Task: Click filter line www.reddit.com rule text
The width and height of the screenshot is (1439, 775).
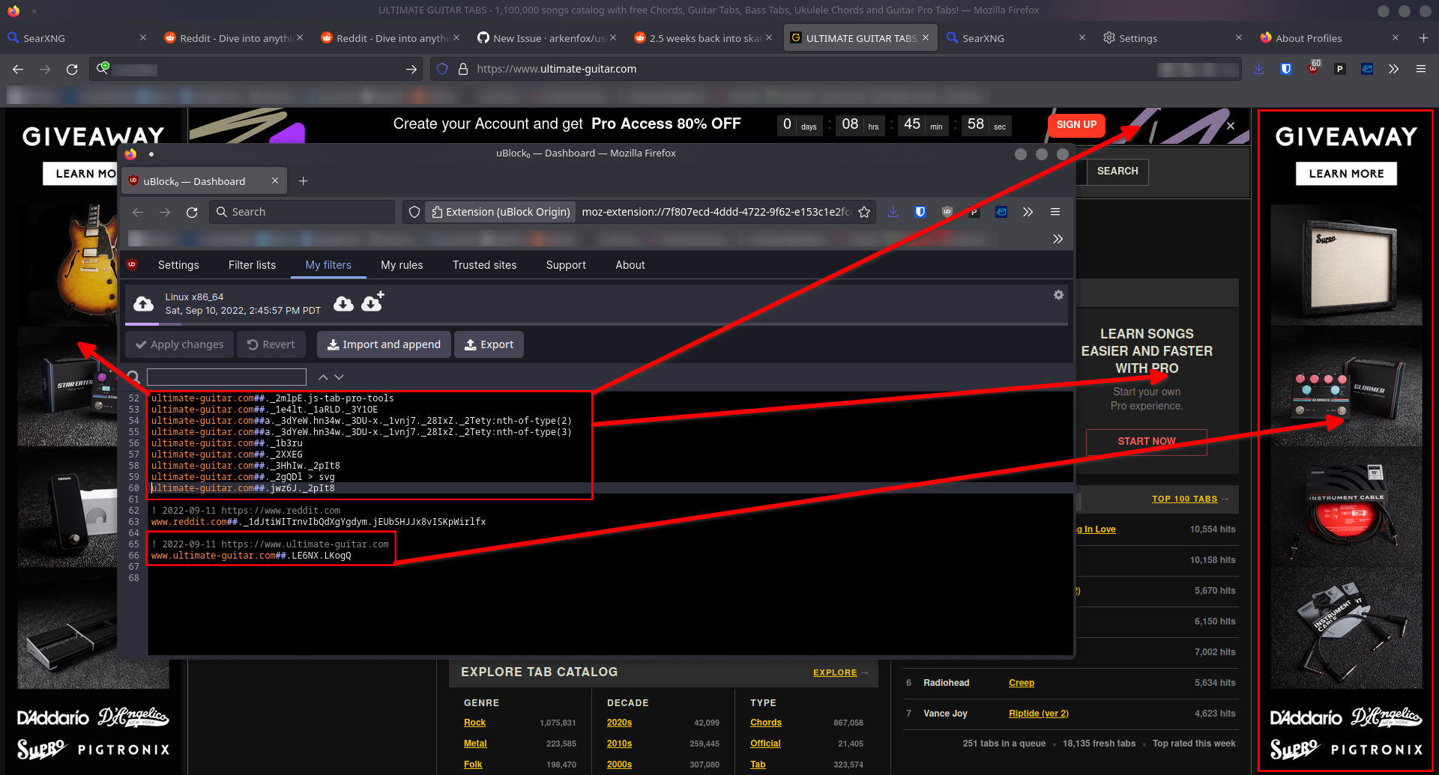Action: (319, 522)
